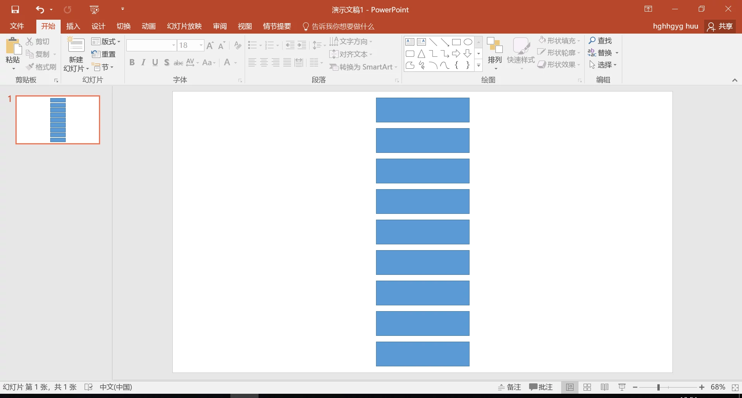Open Align Text (对齐文本) dropdown
This screenshot has width=742, height=398.
(351, 54)
